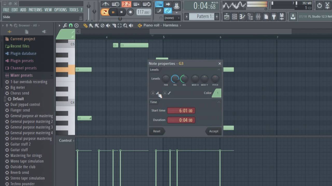Select the Slice tool in piano roll
This screenshot has width=332, height=186.
[114, 25]
